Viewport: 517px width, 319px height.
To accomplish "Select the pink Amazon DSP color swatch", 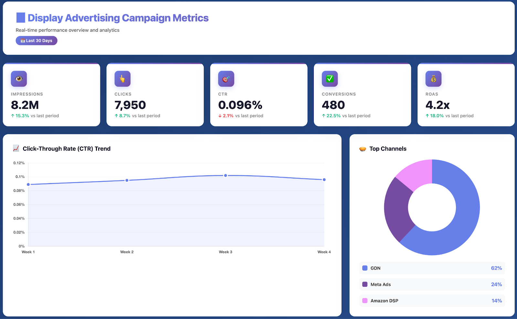I will point(364,301).
